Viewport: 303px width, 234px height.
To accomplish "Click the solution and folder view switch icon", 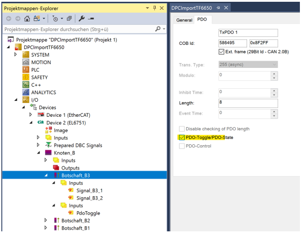I will 37,19.
